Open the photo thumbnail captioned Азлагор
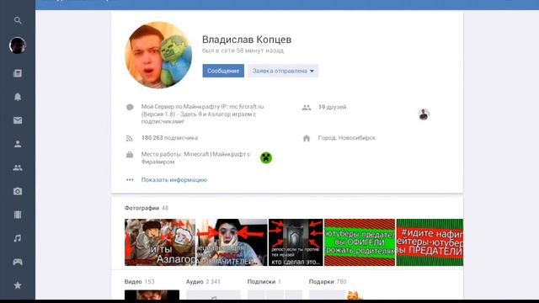The height and width of the screenshot is (303, 539). point(160,242)
